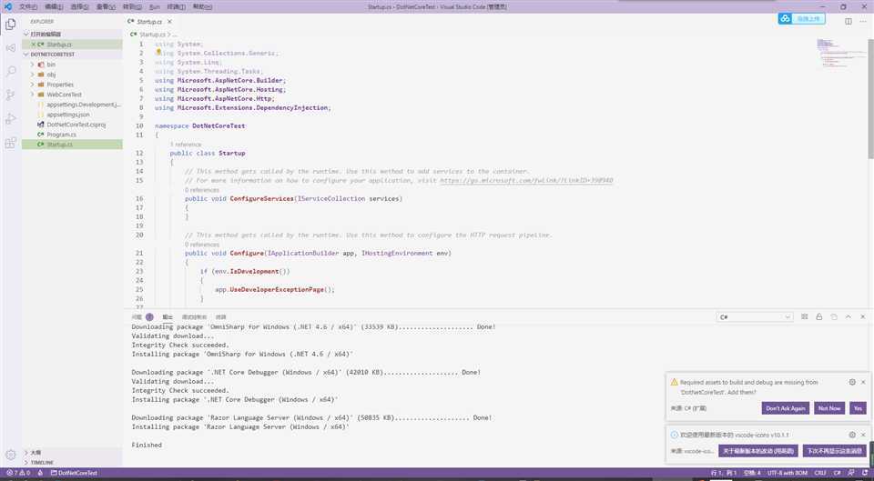Click the light bulb quick-fix icon on line 2
The width and height of the screenshot is (874, 481).
coord(158,52)
